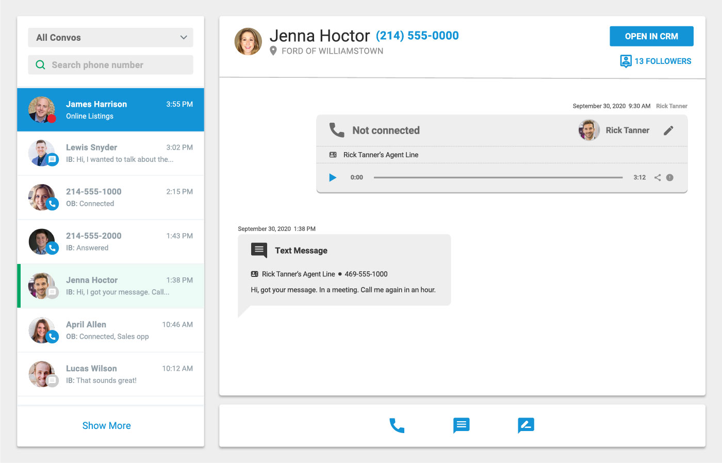Open Lucas Wilson conversation
The height and width of the screenshot is (463, 722).
click(x=110, y=374)
